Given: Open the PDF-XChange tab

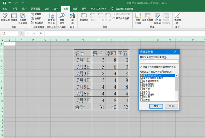Looking at the screenshot, I should [x=99, y=9].
